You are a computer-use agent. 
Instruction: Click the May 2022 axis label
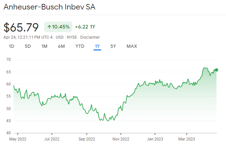tap(17, 139)
